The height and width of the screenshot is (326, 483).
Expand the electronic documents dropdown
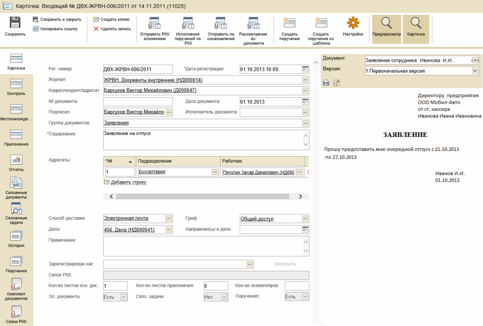coord(124,297)
